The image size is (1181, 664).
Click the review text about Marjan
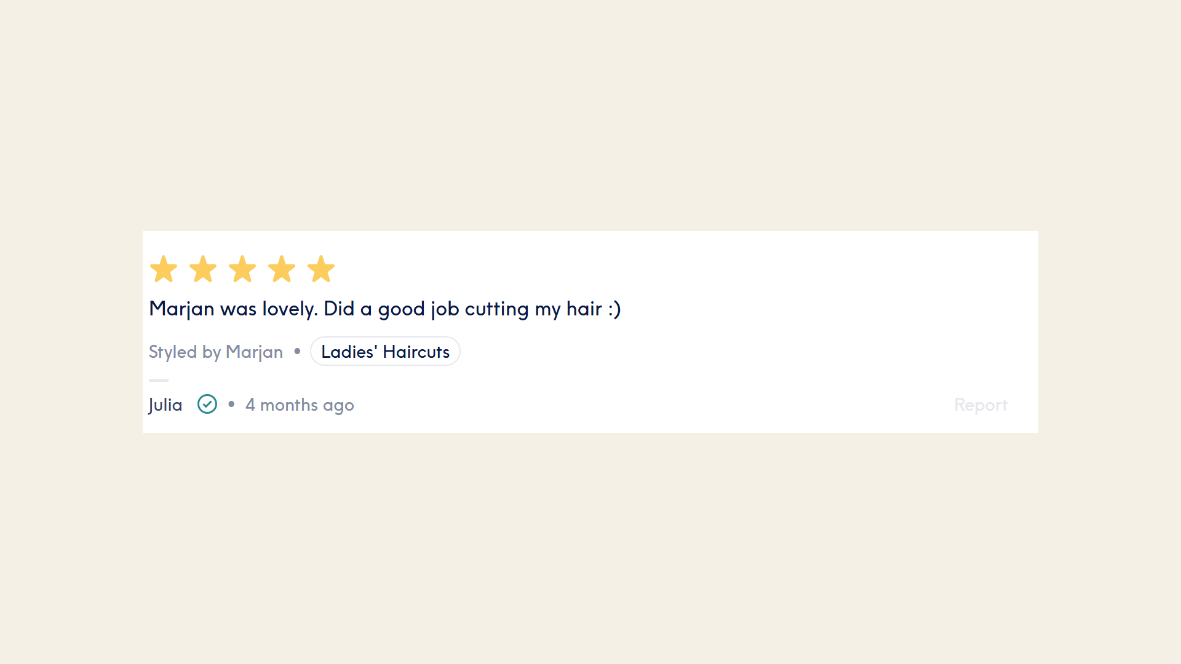coord(385,309)
